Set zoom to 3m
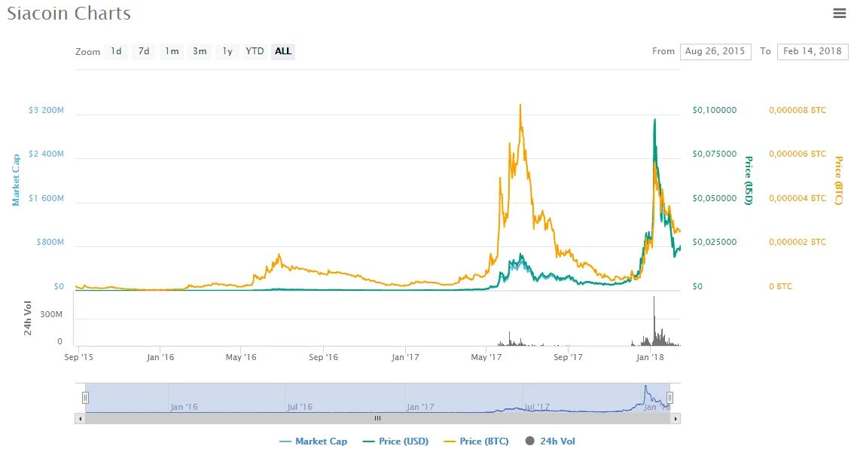The height and width of the screenshot is (449, 857). (200, 51)
